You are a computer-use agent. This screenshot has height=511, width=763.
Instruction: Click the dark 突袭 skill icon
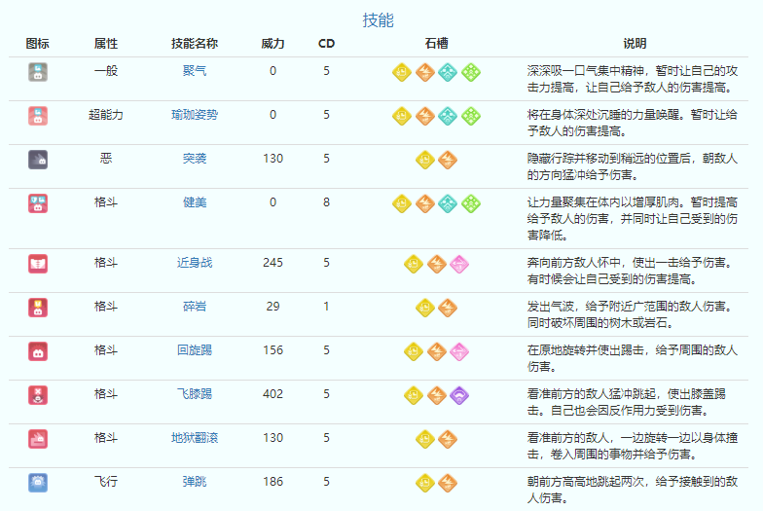38,159
